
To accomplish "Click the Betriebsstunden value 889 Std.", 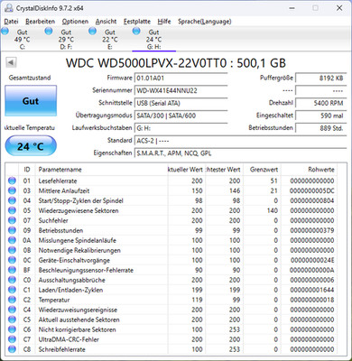I will tap(321, 128).
